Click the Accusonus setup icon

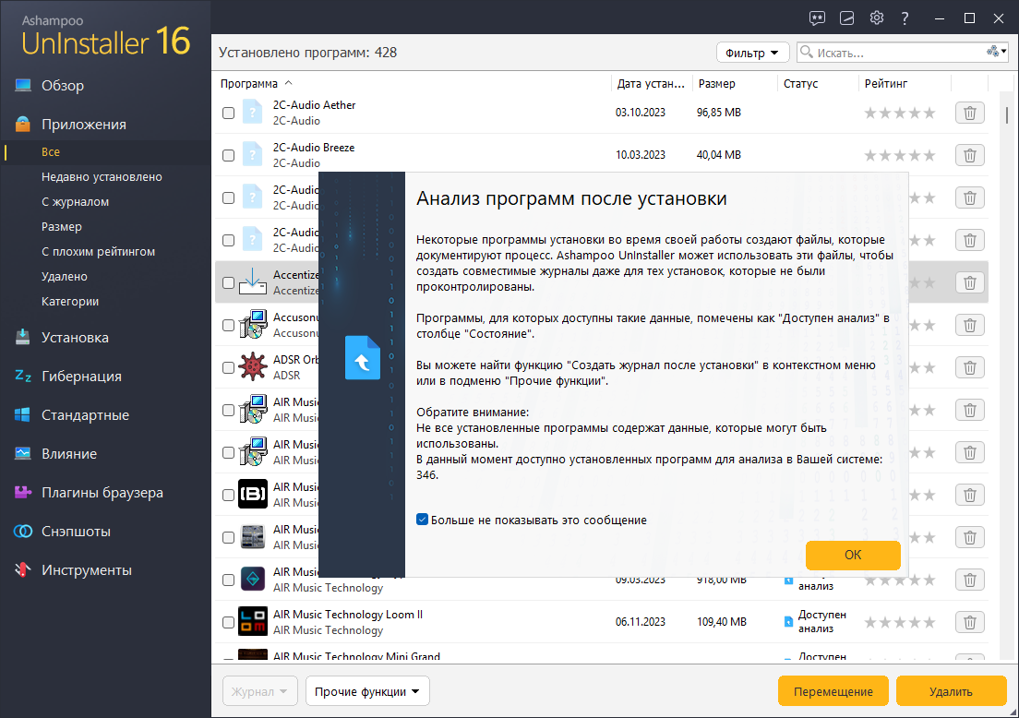tap(252, 324)
